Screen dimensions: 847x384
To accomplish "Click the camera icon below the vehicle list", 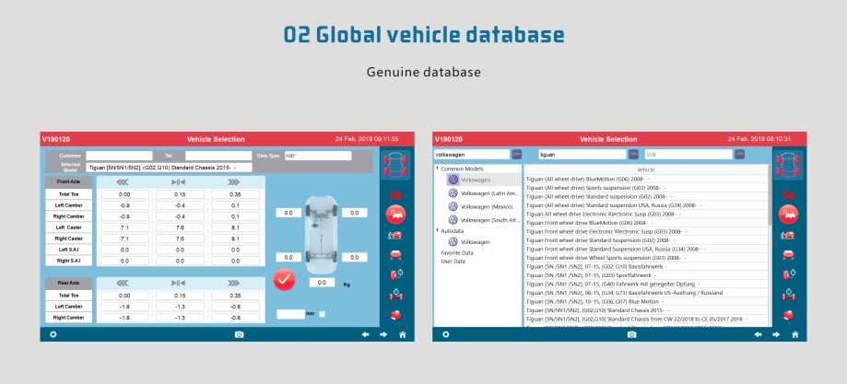I will pyautogui.click(x=631, y=334).
